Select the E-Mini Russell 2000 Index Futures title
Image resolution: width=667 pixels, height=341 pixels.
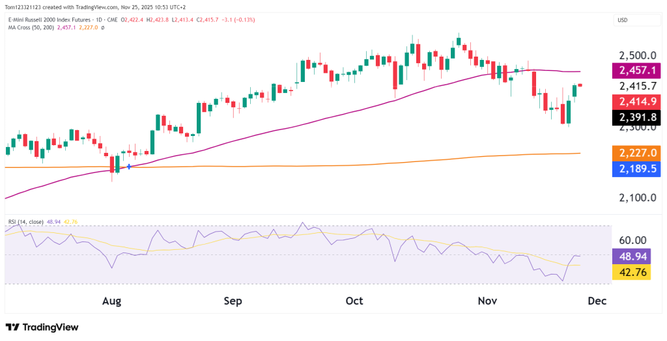coord(49,20)
